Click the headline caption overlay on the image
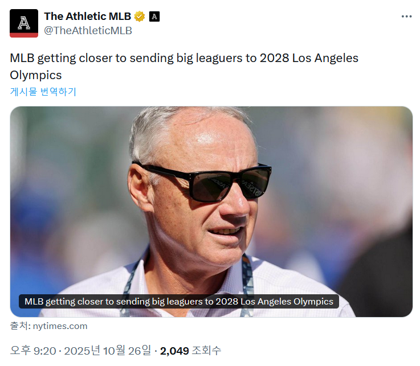Image resolution: width=420 pixels, height=366 pixels. (x=178, y=302)
